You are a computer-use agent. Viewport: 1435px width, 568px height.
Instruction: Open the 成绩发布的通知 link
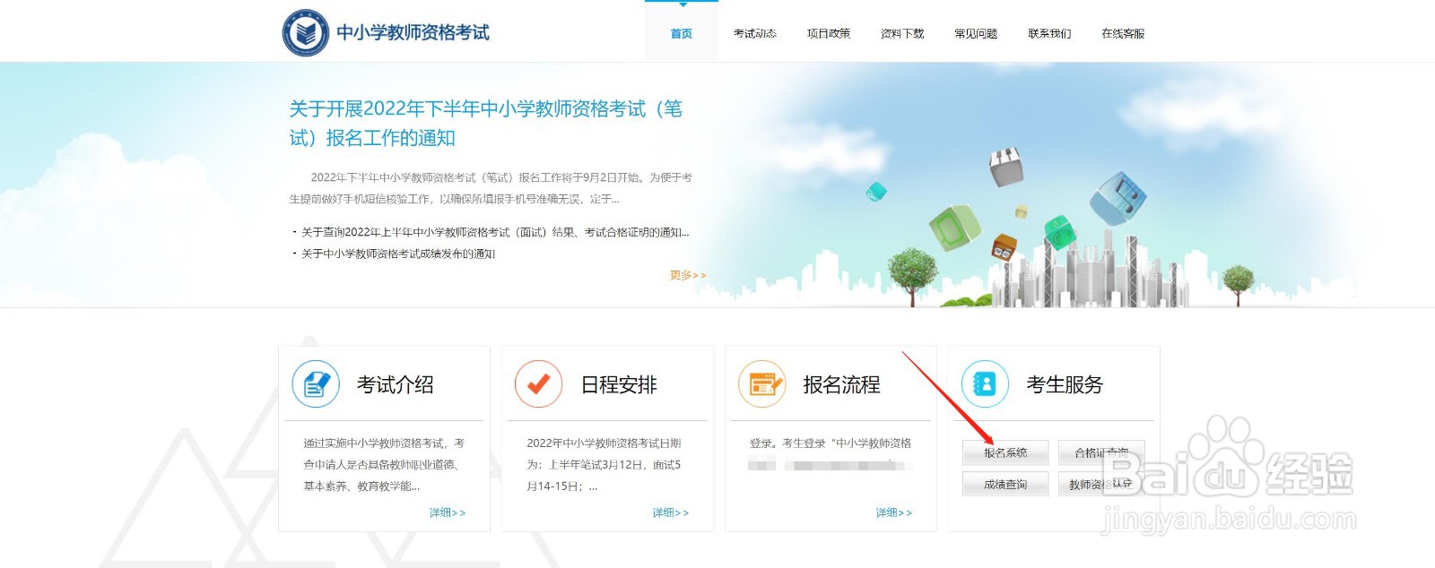click(x=398, y=254)
